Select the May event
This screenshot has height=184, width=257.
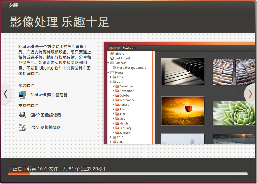(x=122, y=119)
